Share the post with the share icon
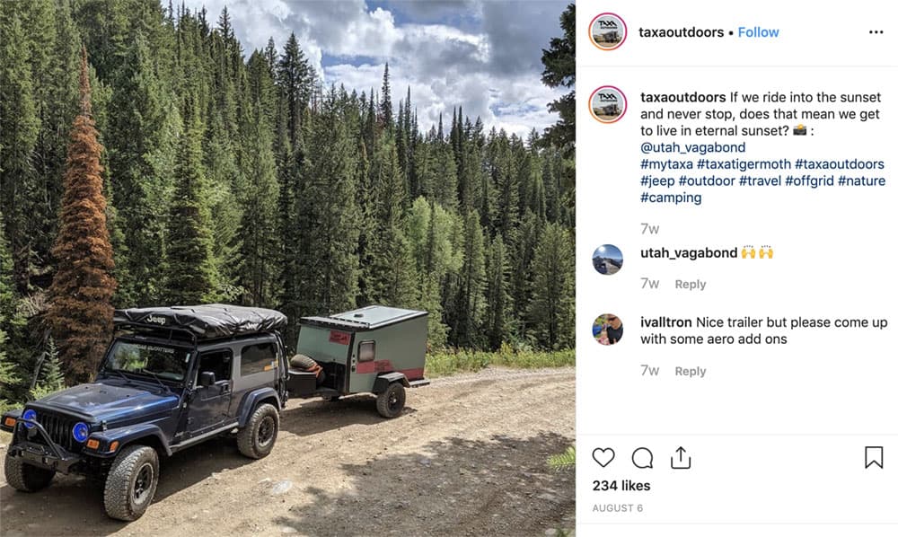This screenshot has height=537, width=898. (681, 458)
